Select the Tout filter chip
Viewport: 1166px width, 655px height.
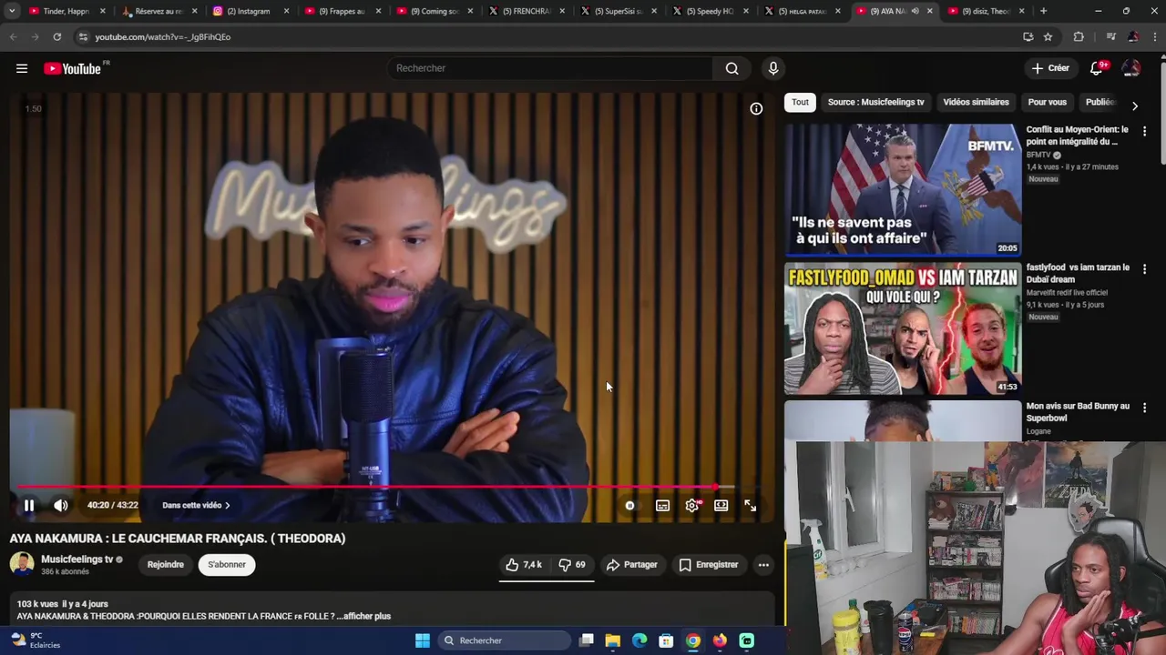coord(800,102)
